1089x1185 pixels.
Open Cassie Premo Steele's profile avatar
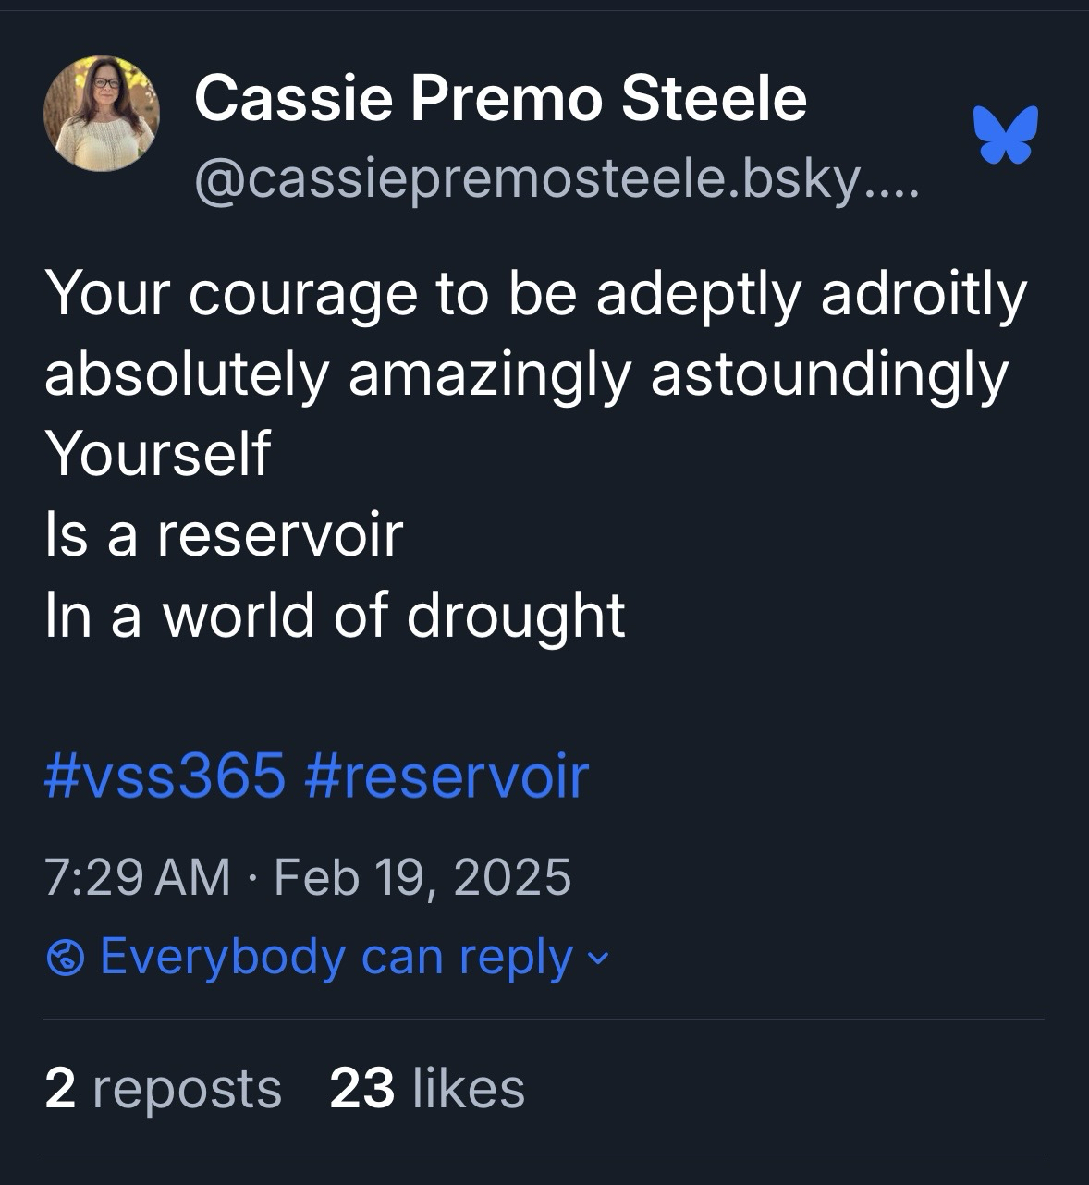102,114
